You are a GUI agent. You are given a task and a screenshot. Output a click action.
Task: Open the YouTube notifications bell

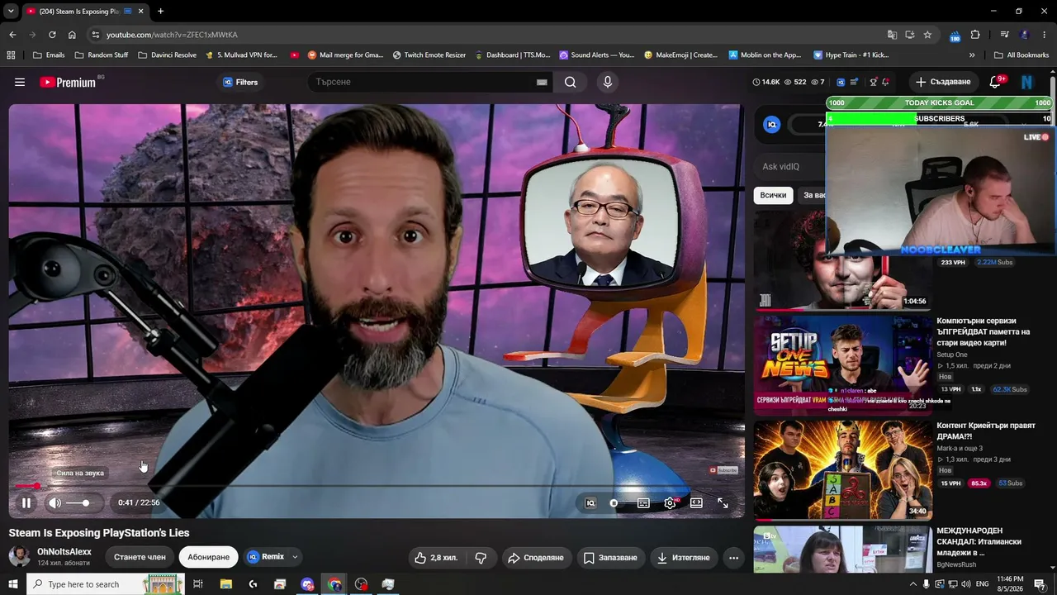995,82
